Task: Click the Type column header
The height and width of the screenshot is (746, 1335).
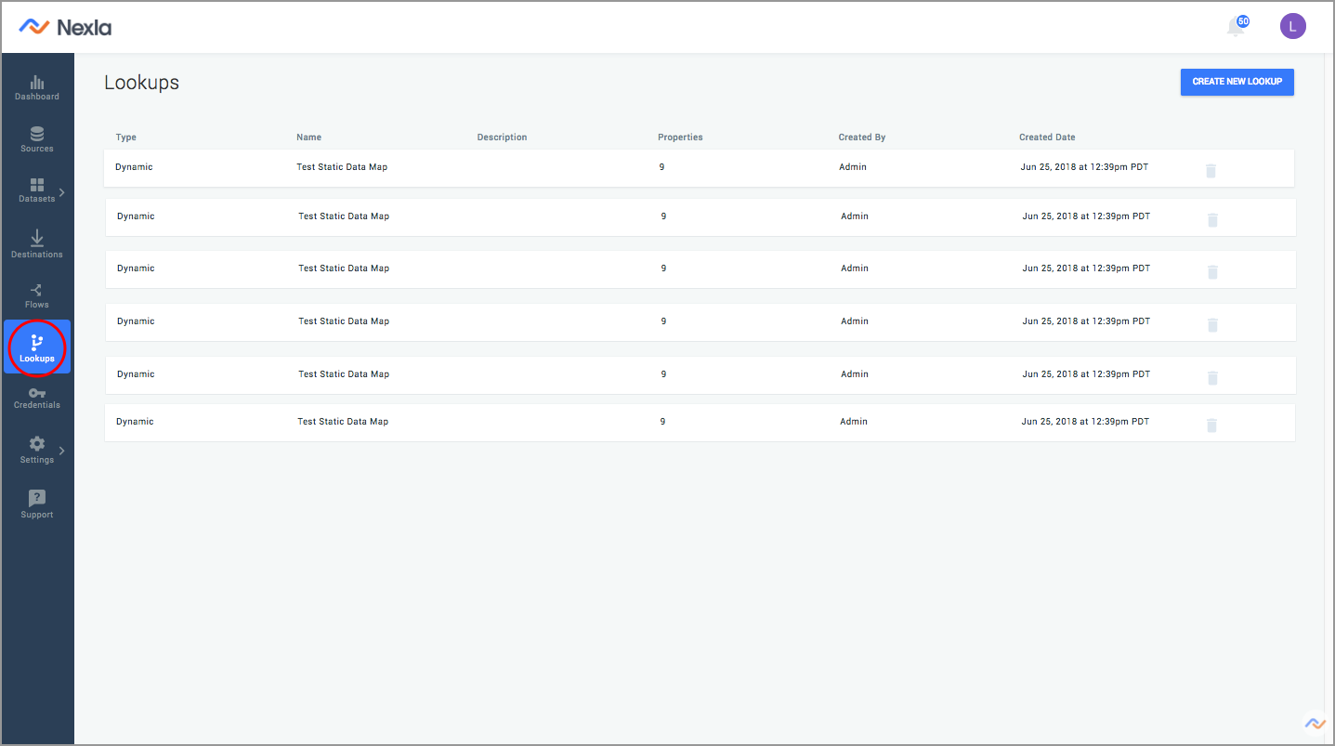Action: [x=126, y=137]
